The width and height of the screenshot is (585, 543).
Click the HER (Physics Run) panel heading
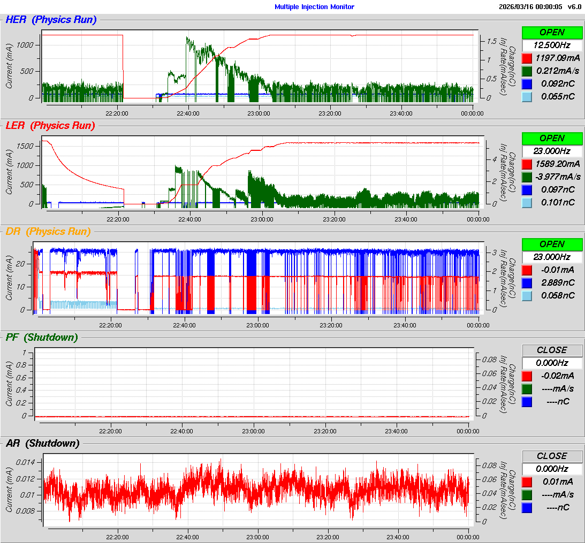(x=51, y=20)
